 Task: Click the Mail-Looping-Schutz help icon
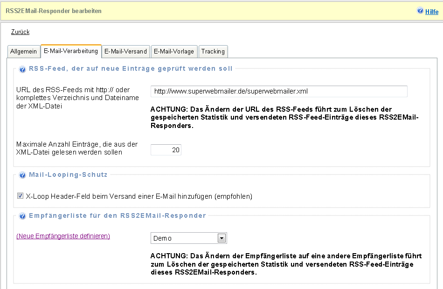[x=22, y=175]
